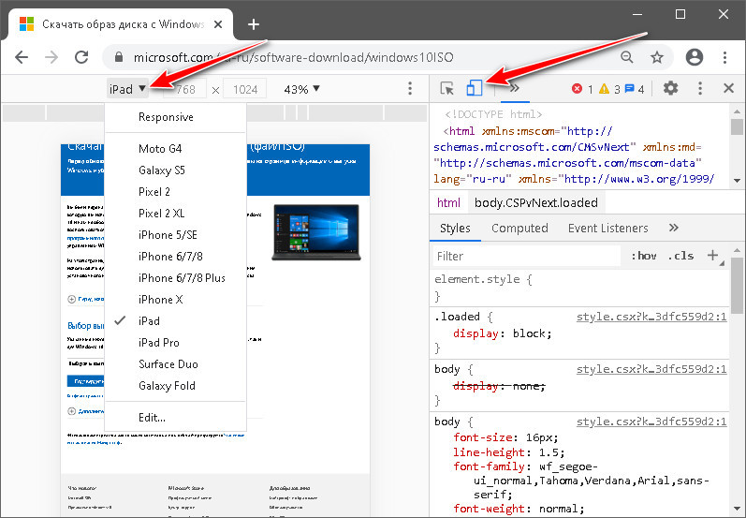Select Galaxy Fold device
The image size is (746, 518).
pyautogui.click(x=175, y=386)
